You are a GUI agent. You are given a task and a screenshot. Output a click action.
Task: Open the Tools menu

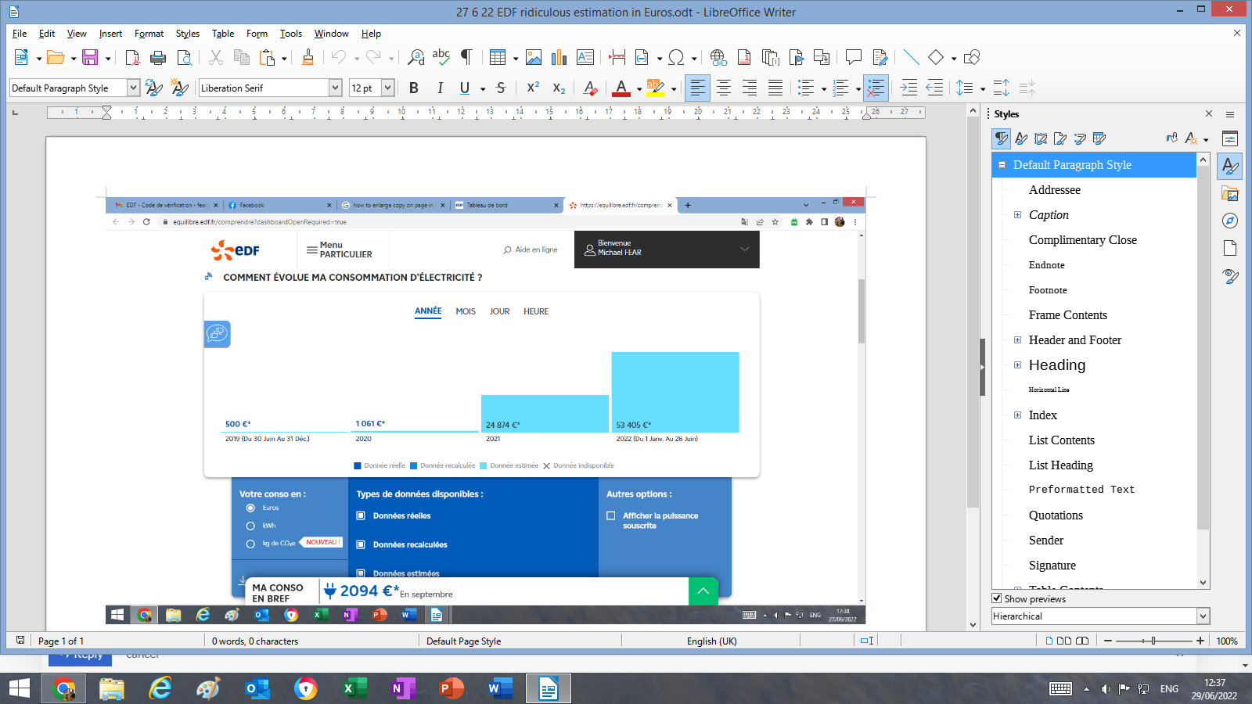(291, 34)
